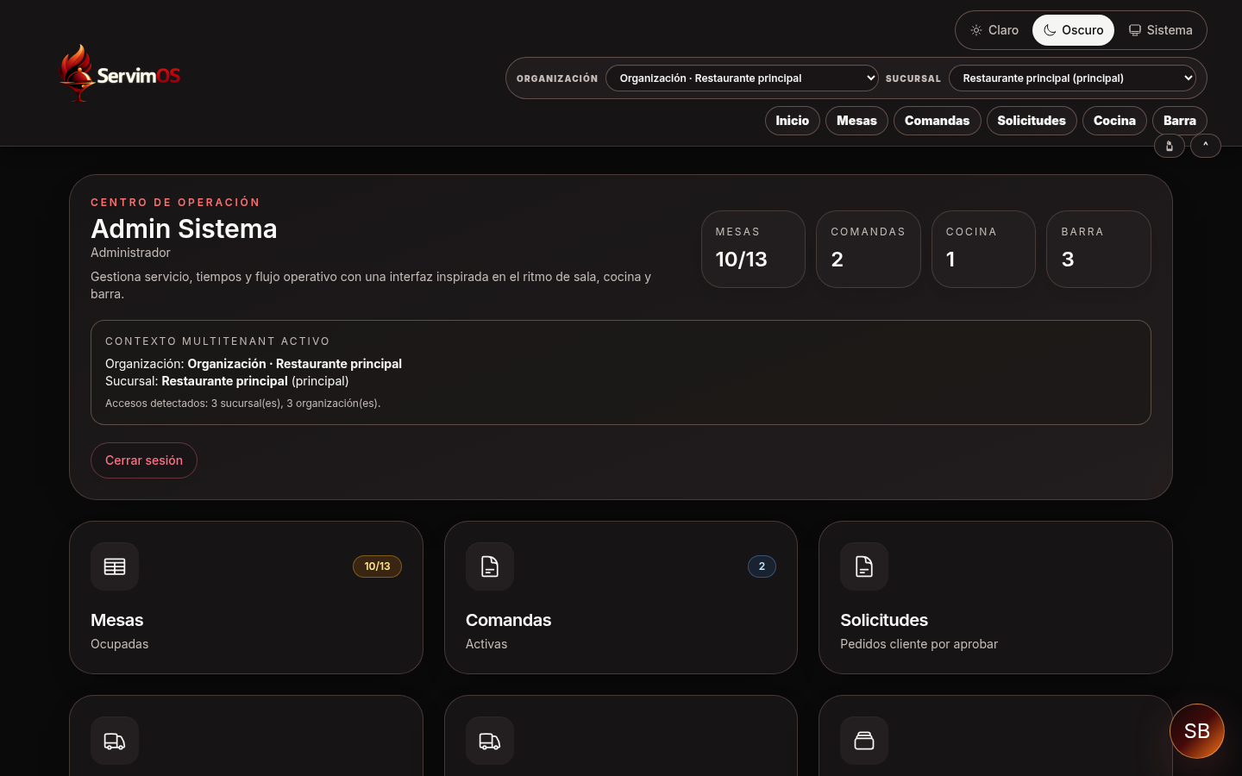Viewport: 1242px width, 776px height.
Task: Go to the Inicio tab
Action: pyautogui.click(x=792, y=121)
